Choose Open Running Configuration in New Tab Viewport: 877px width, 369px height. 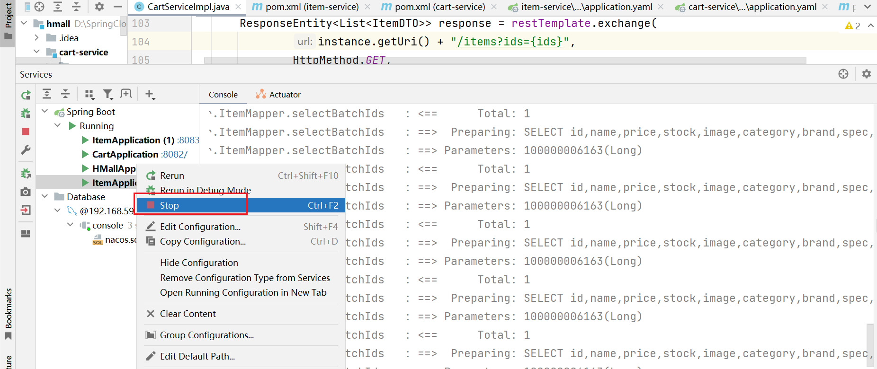click(242, 292)
